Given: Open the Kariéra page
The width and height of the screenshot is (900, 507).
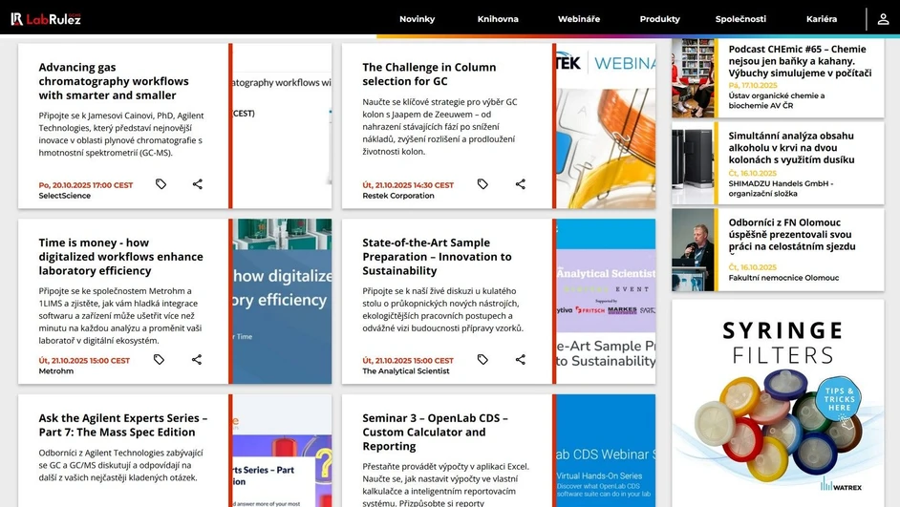Looking at the screenshot, I should click(821, 19).
